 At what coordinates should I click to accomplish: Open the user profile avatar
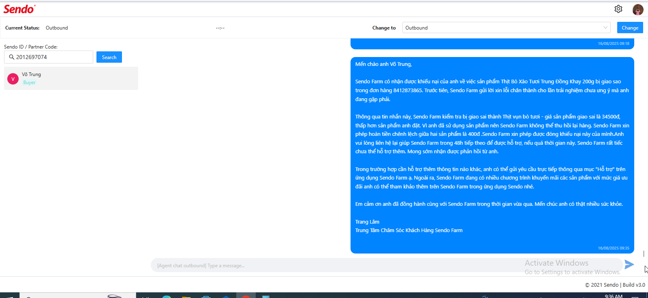[x=638, y=9]
